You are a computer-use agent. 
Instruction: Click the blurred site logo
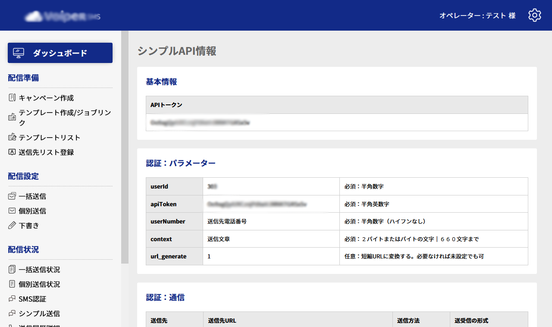coord(63,16)
